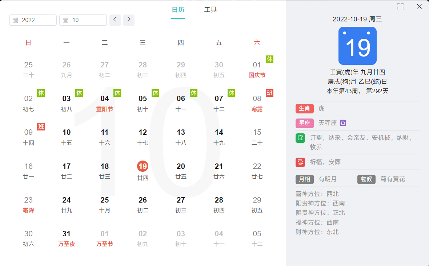Click the Libra zodiac symbol icon

[343, 123]
